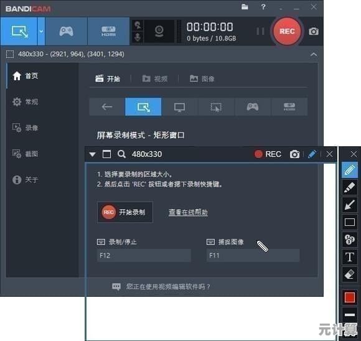Viewport: 361px width, 341px height.
Task: Select the Pencil drawing tool in the side toolbar
Action: tap(350, 170)
